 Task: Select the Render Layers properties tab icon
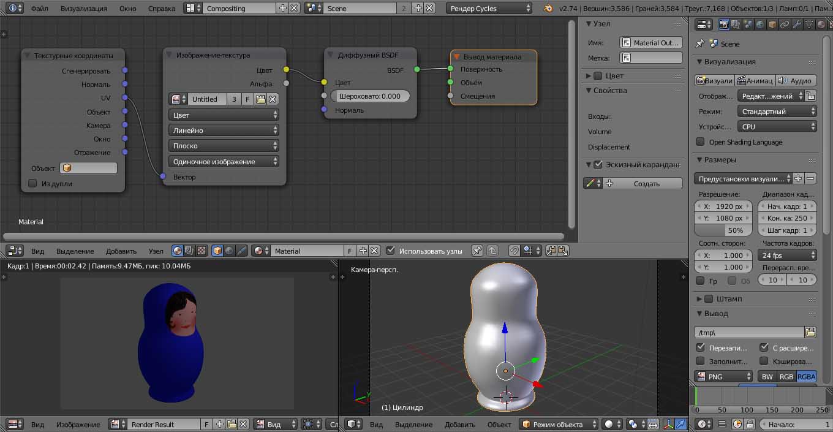click(x=736, y=25)
